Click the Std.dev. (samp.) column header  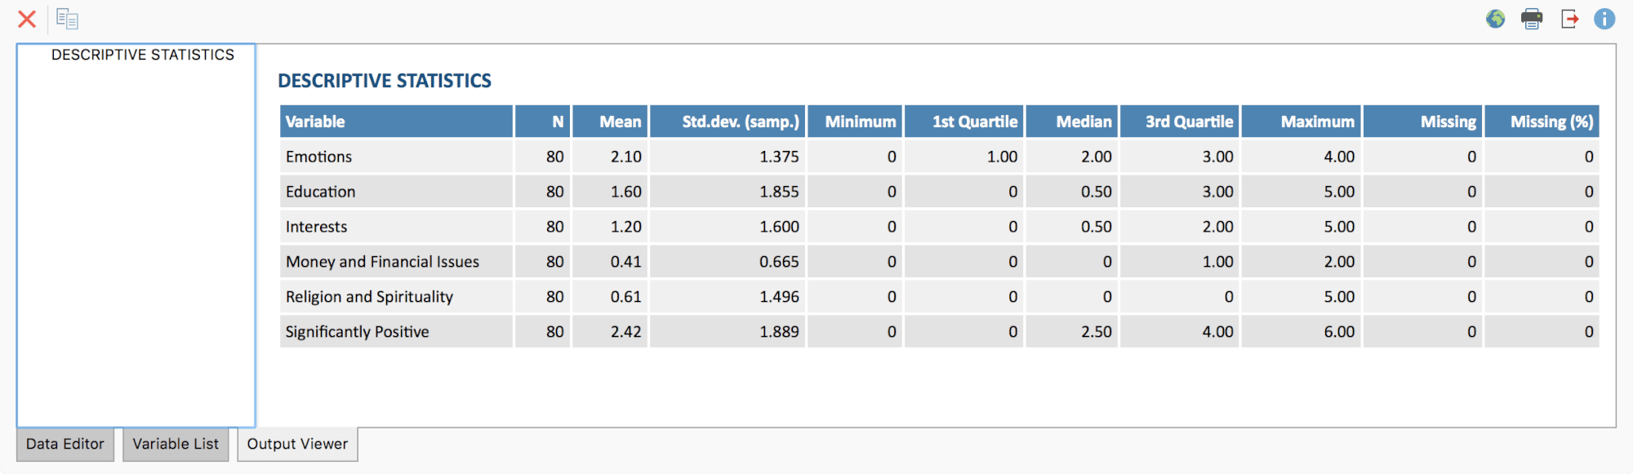coord(728,122)
